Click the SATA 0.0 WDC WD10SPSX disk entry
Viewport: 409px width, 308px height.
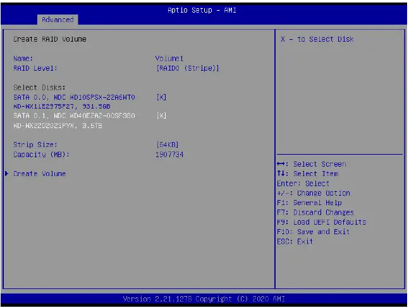tap(75, 97)
